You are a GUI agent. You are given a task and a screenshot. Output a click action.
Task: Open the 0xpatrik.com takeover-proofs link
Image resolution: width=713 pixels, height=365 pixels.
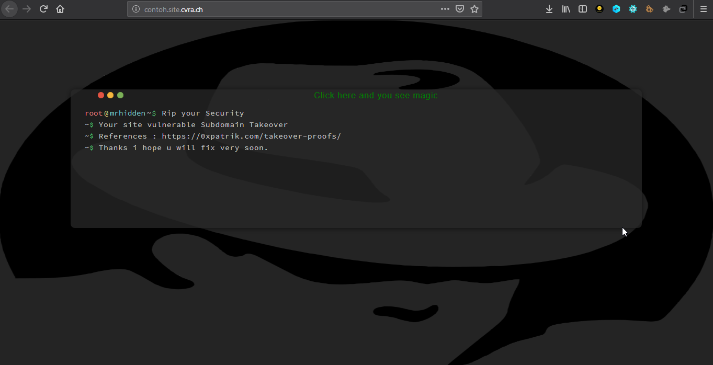pos(252,136)
